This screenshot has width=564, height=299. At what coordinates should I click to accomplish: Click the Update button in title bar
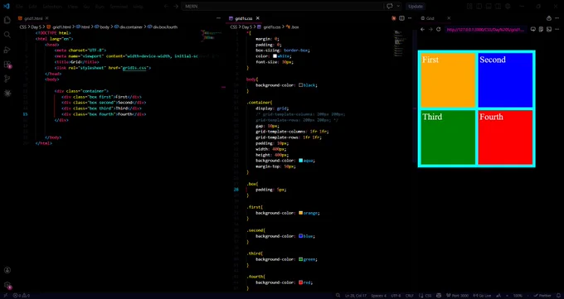tap(416, 6)
